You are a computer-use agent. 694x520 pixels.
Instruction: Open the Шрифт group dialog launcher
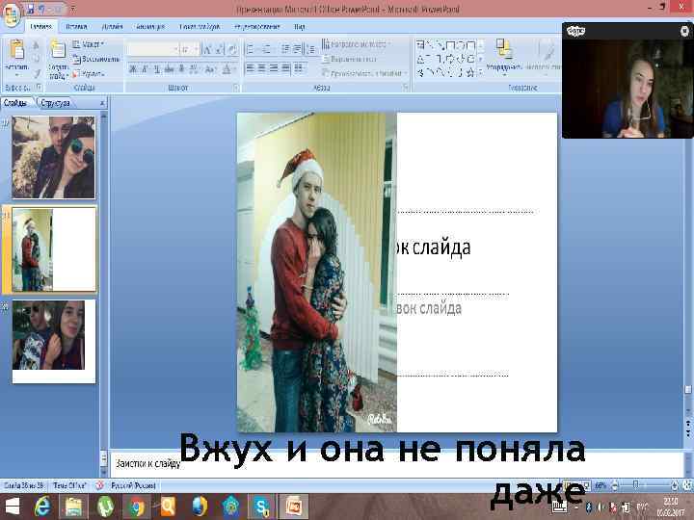[236, 88]
